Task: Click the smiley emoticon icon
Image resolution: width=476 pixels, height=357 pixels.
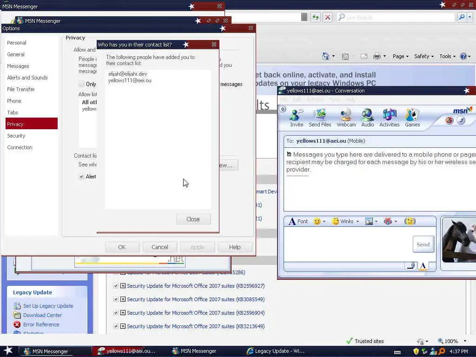Action: (x=317, y=221)
